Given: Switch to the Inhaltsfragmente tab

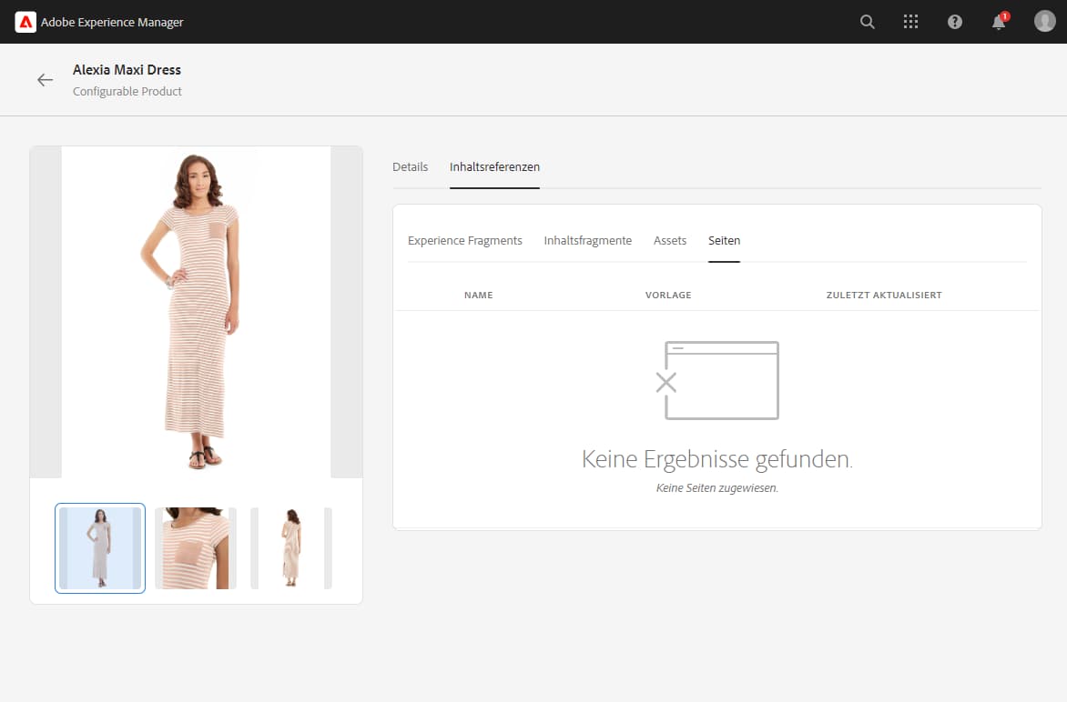Looking at the screenshot, I should 587,240.
